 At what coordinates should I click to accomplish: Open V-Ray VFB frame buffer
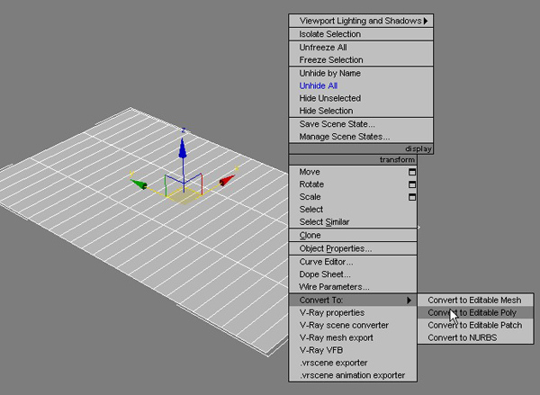pyautogui.click(x=323, y=350)
